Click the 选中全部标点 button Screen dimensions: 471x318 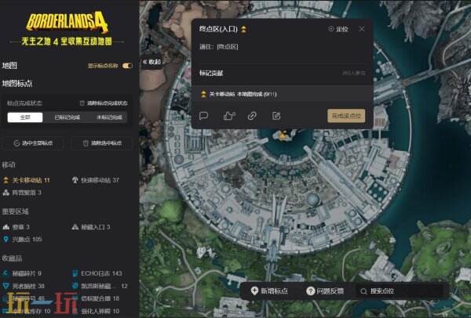coord(33,143)
